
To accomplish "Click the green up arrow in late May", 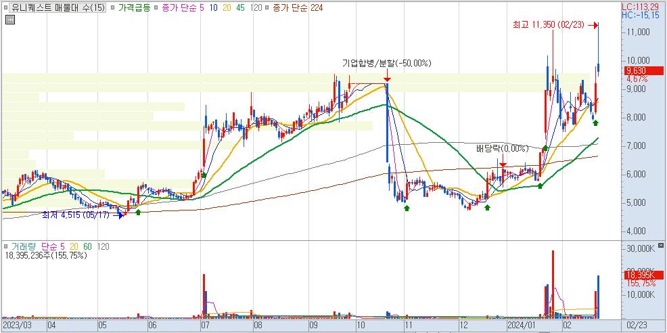I will [138, 212].
